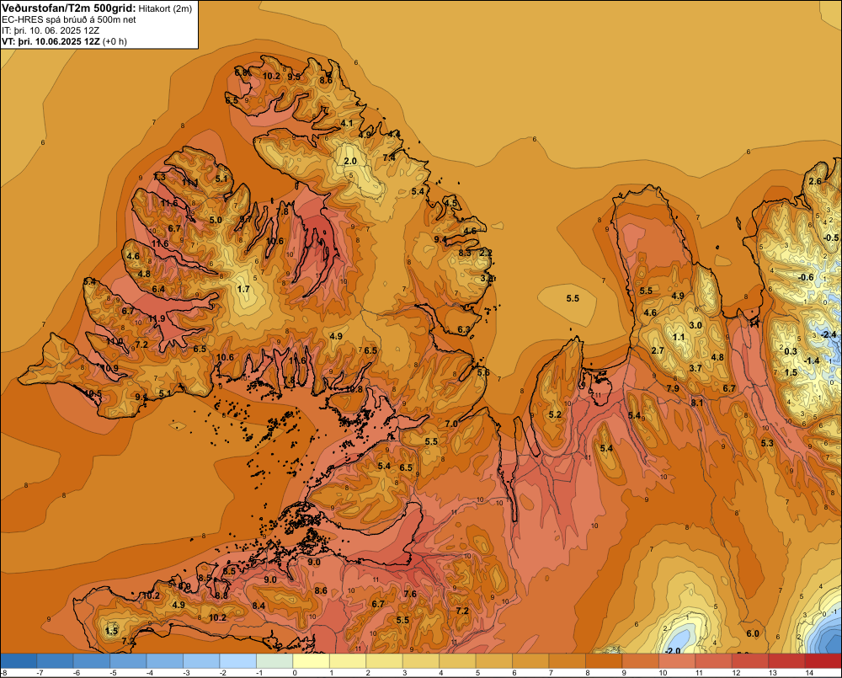Screen dimensions: 842x678
Task: Click the 4.1 temperature value on the map
Action: [x=347, y=123]
